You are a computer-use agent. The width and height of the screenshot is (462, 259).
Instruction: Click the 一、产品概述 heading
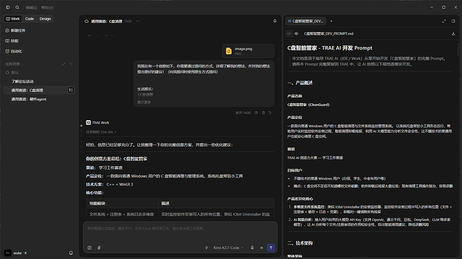(300, 83)
